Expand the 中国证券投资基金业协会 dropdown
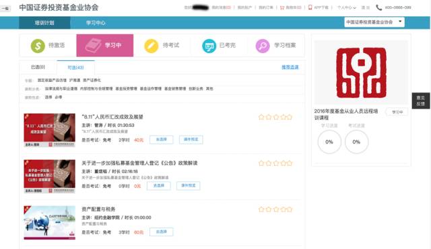 374,22
